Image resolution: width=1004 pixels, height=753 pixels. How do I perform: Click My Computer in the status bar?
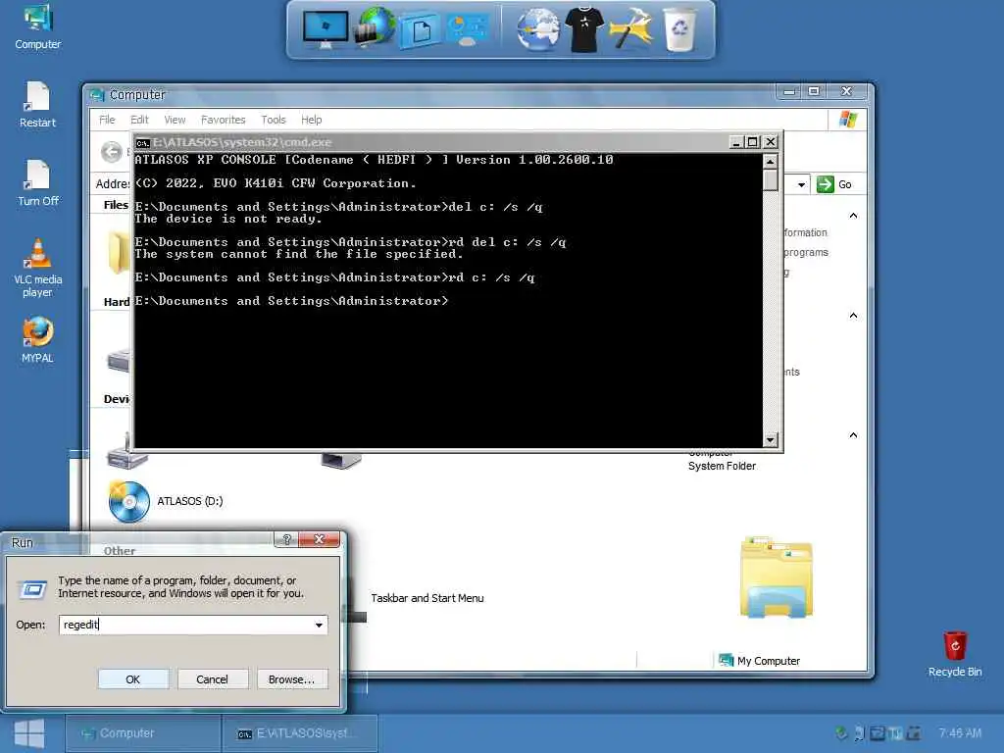(760, 661)
